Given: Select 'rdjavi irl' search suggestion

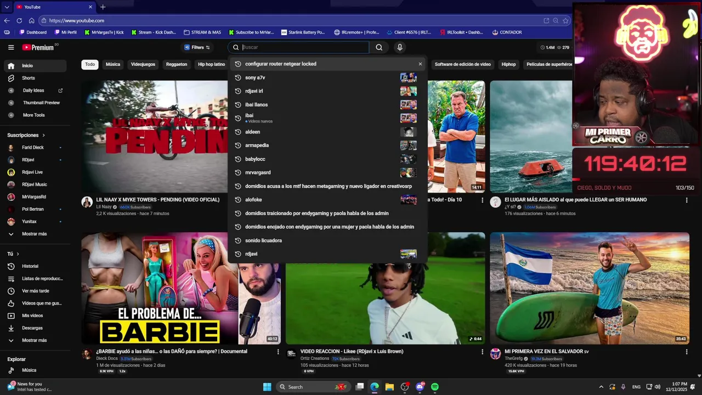Looking at the screenshot, I should pos(327,91).
